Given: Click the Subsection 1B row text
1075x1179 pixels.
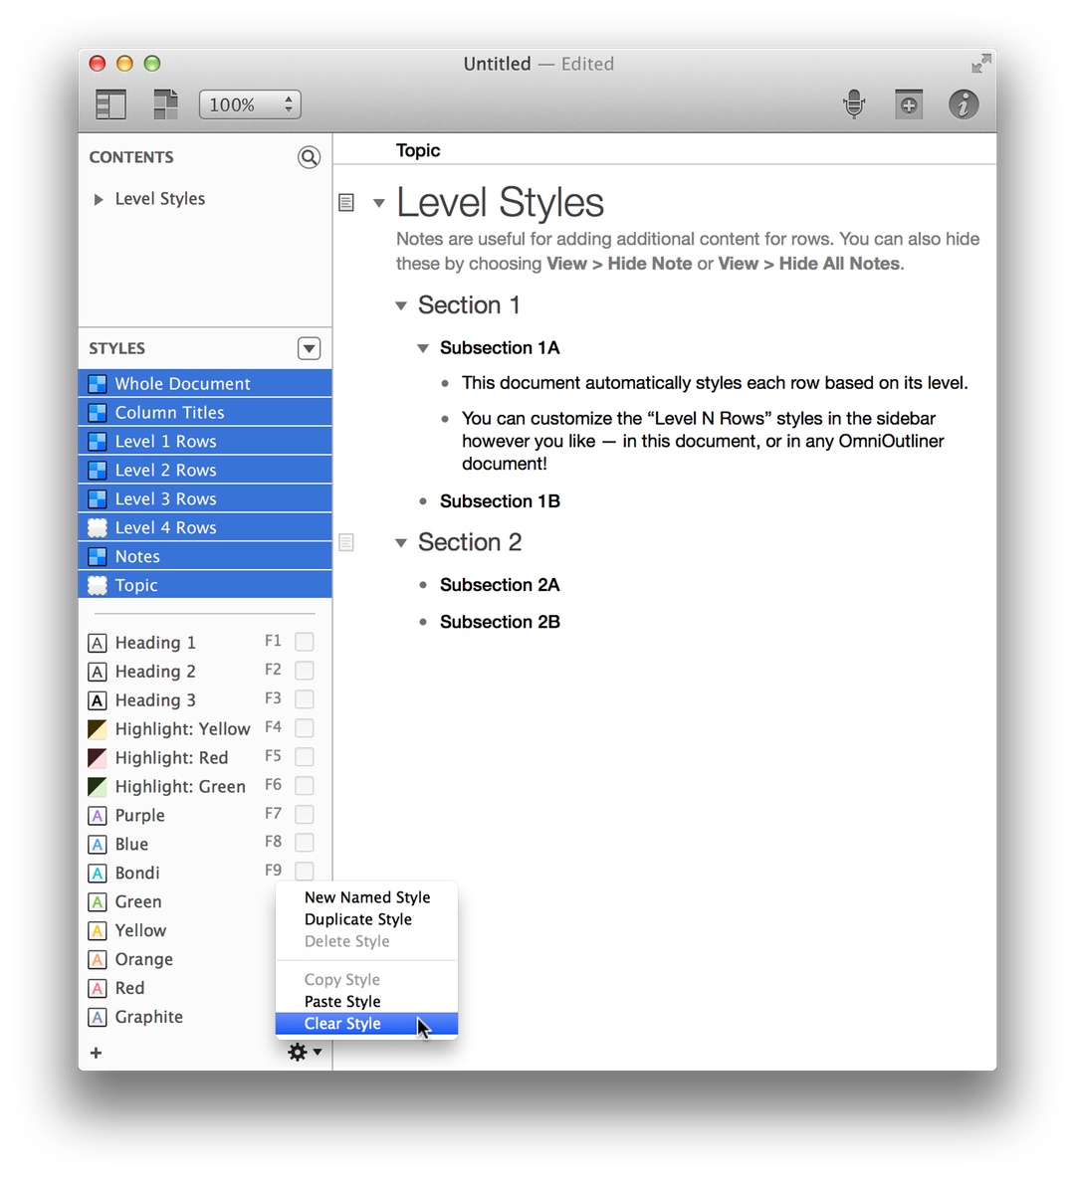Looking at the screenshot, I should [x=501, y=501].
